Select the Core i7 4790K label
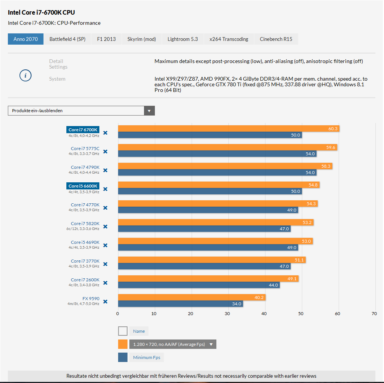Viewport: 384px width, 383px height. click(x=85, y=167)
